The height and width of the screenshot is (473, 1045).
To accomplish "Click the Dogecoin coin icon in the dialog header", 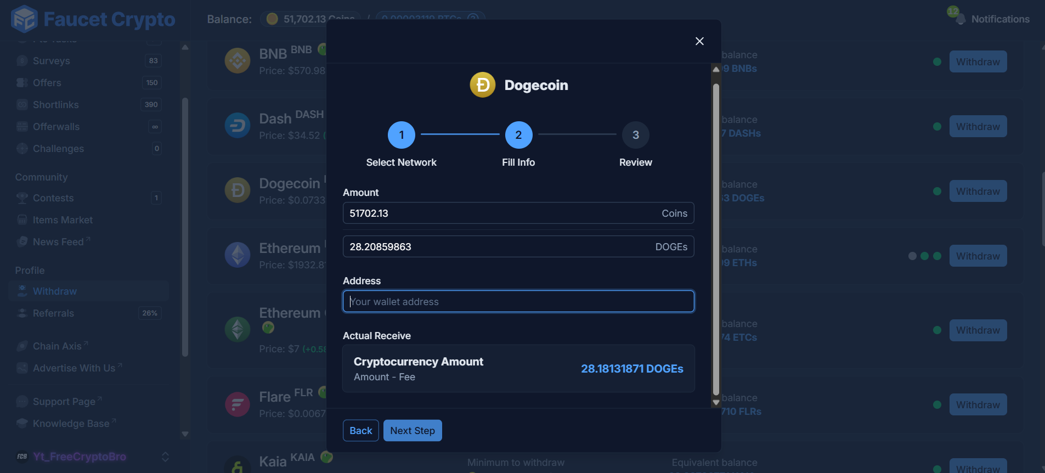I will (x=483, y=85).
